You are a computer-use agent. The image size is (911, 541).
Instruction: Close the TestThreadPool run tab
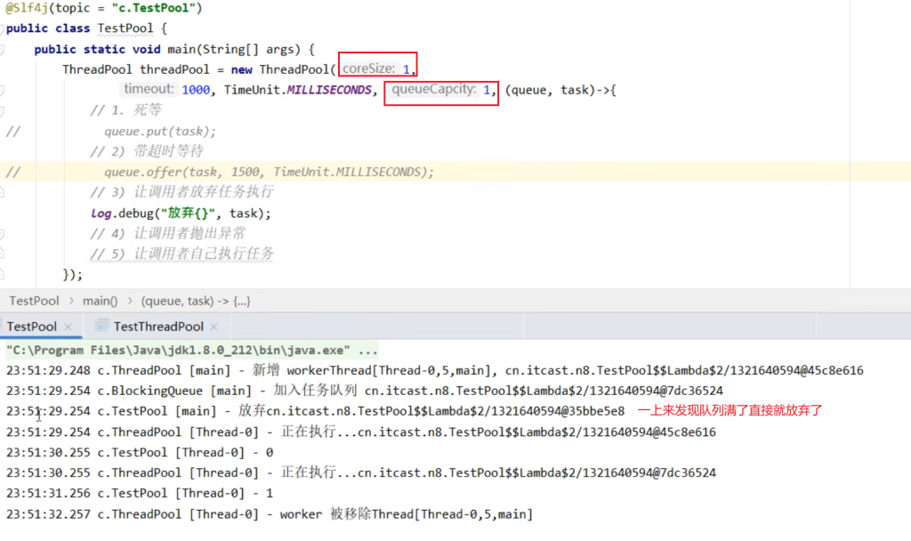[x=214, y=327]
